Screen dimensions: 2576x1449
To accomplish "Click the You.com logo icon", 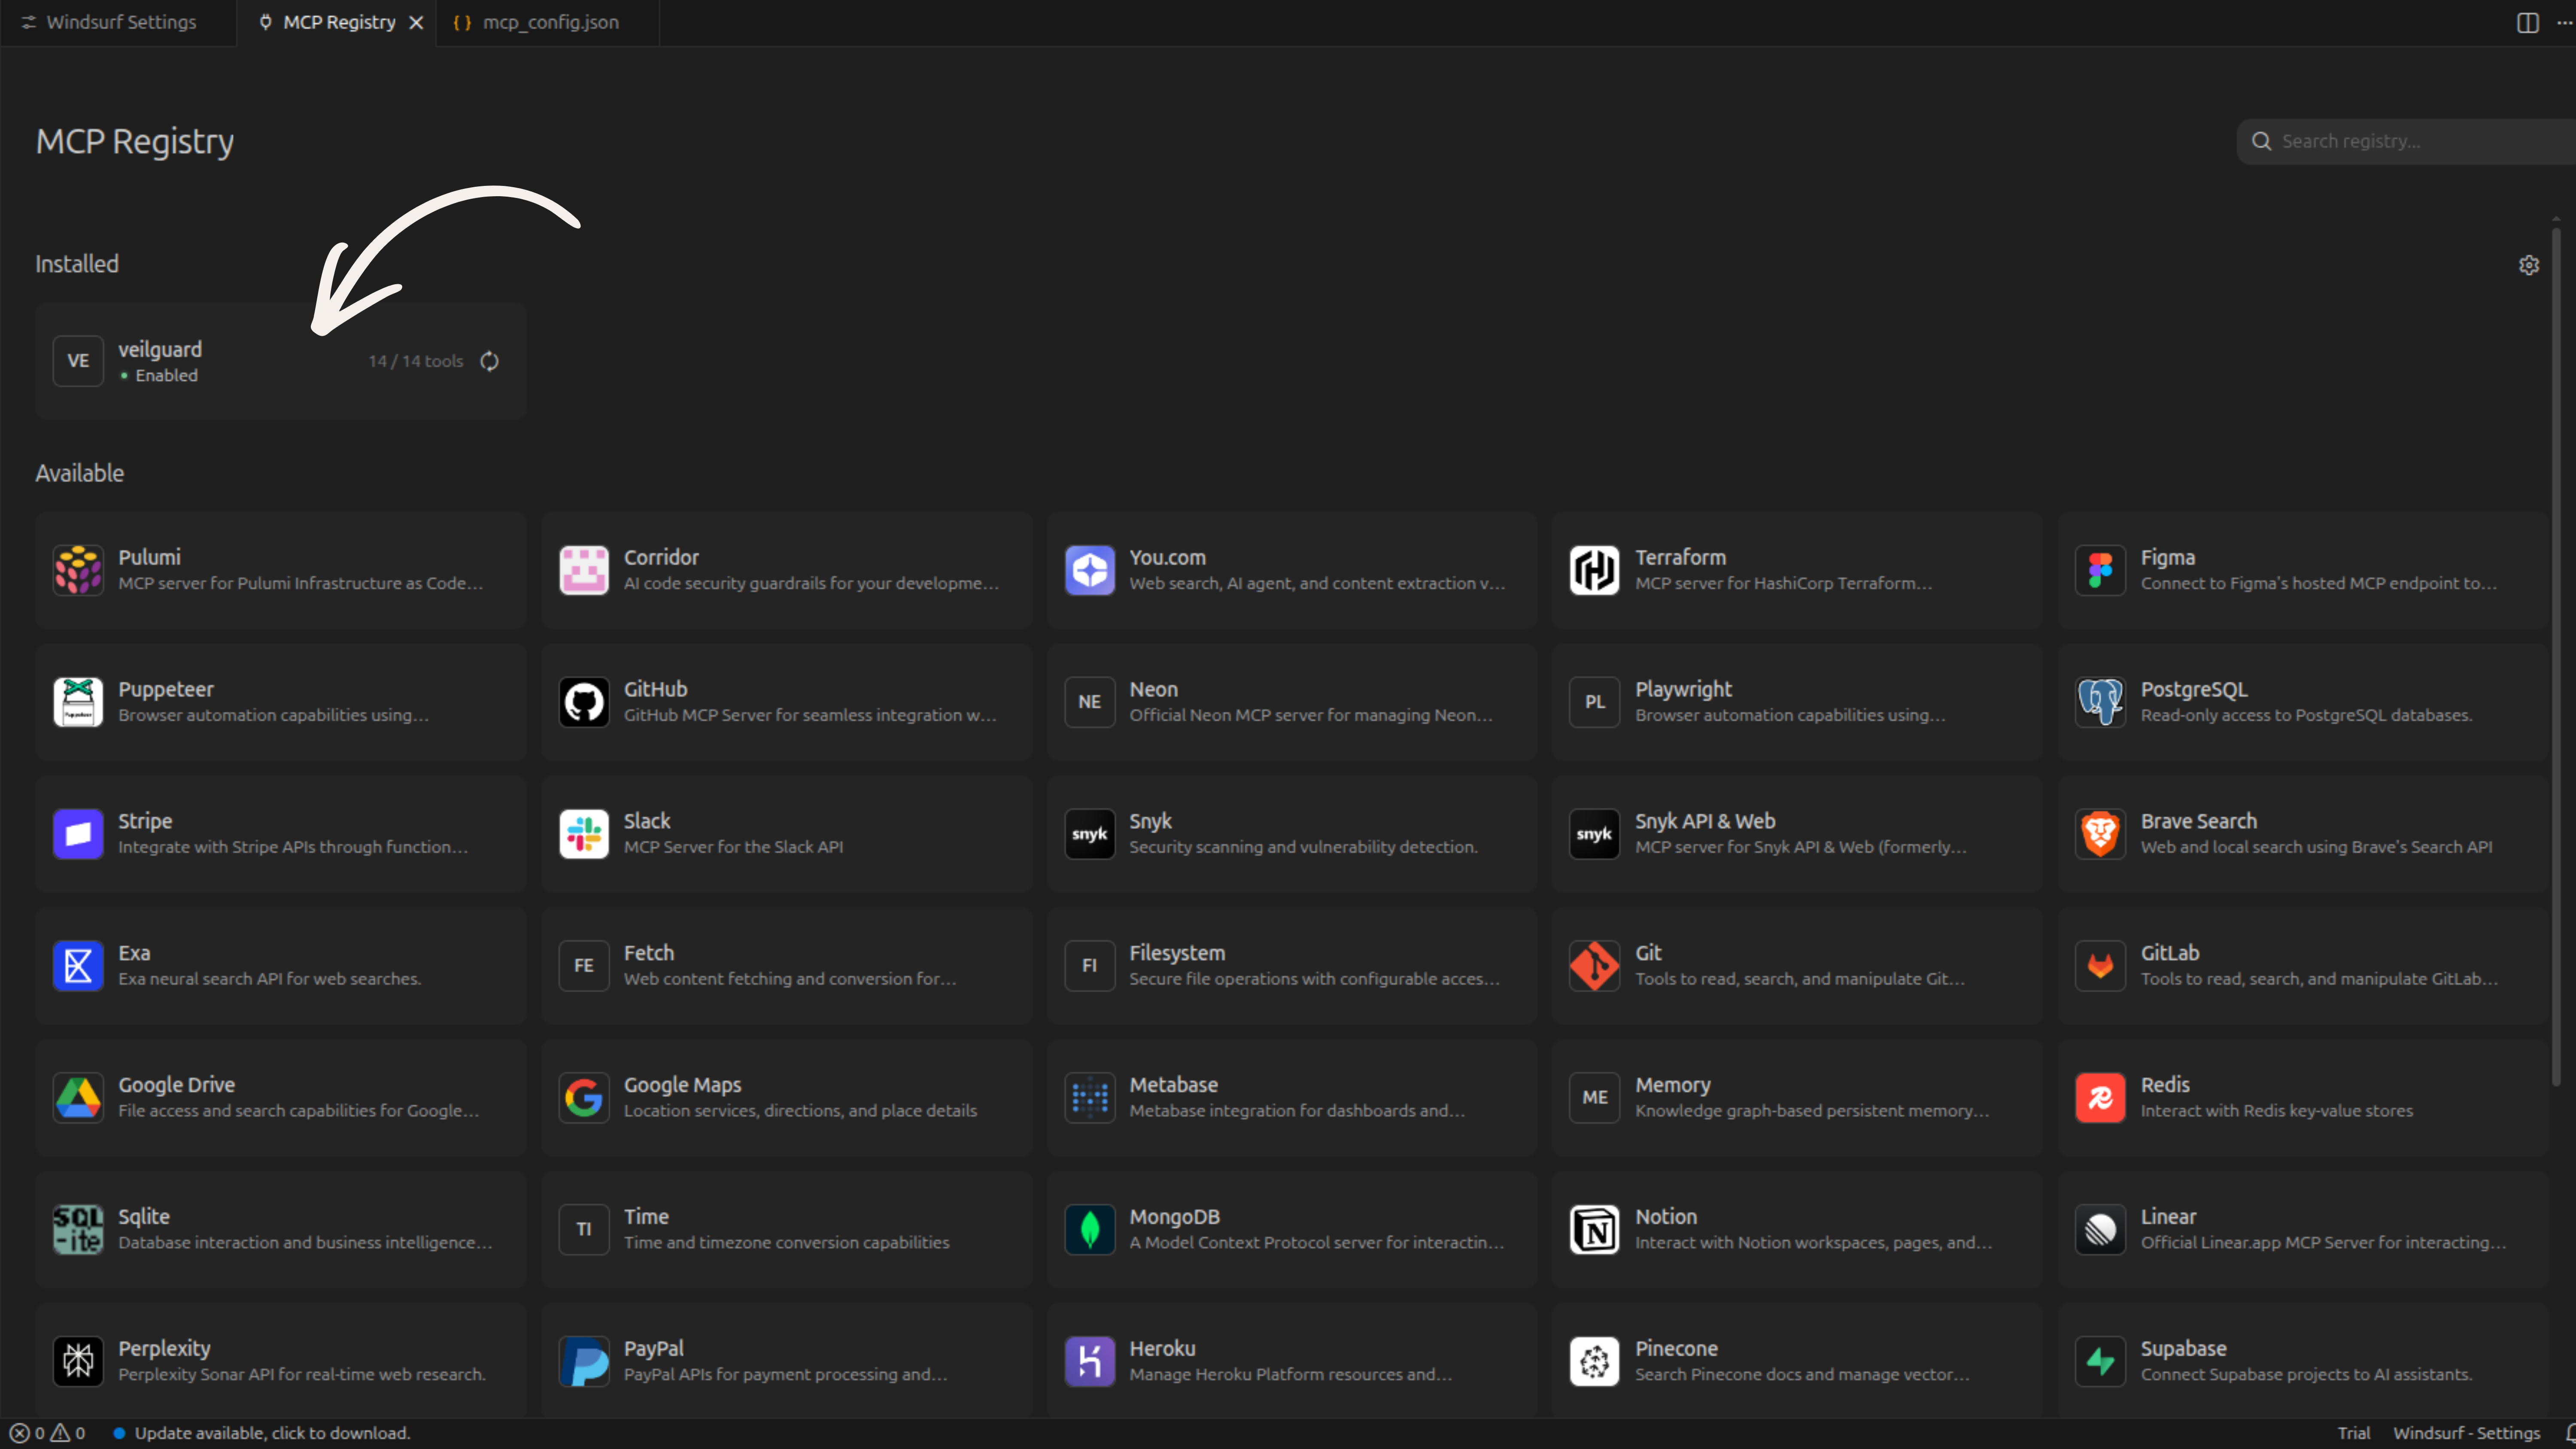I will pyautogui.click(x=1090, y=570).
